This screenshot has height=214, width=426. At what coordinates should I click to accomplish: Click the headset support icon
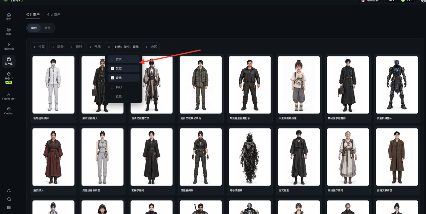point(9,191)
